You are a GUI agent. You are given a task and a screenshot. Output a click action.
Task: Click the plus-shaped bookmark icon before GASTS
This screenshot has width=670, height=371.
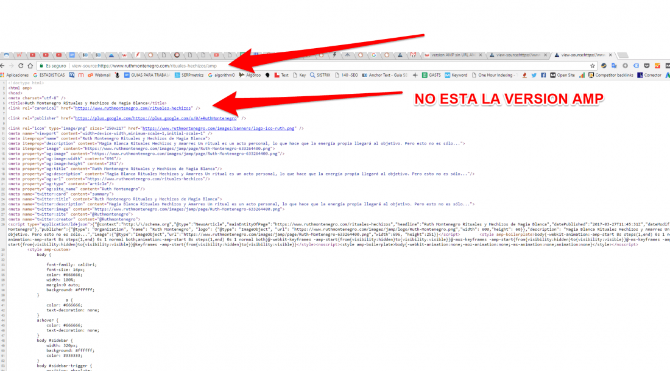415,75
